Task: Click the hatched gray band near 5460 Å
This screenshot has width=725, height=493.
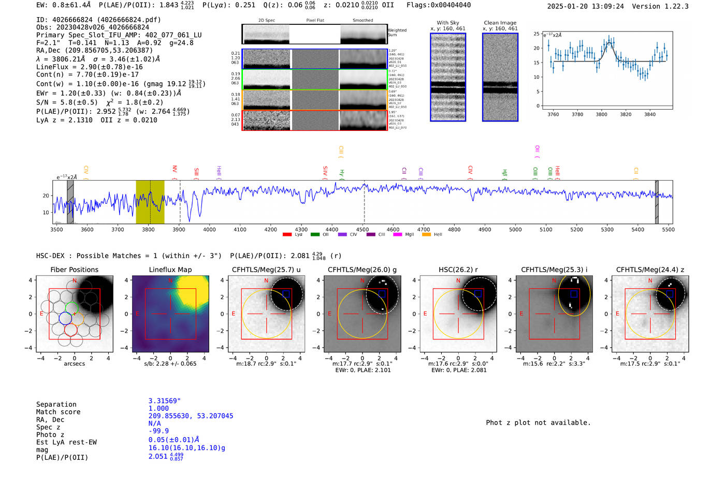Action: pyautogui.click(x=657, y=202)
